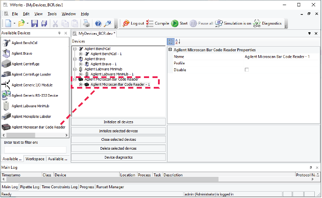Sort properties alphabetically with A-Z icon
Image resolution: width=322 pixels, height=198 pixels.
click(178, 42)
